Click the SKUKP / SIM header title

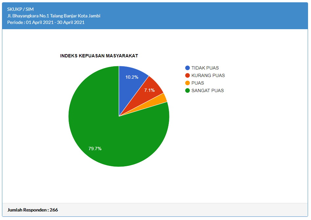[x=20, y=9]
